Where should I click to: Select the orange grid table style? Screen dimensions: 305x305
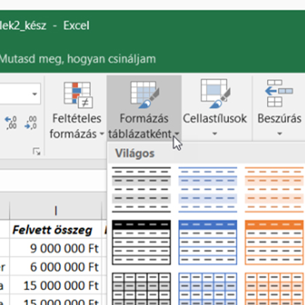click(x=274, y=289)
